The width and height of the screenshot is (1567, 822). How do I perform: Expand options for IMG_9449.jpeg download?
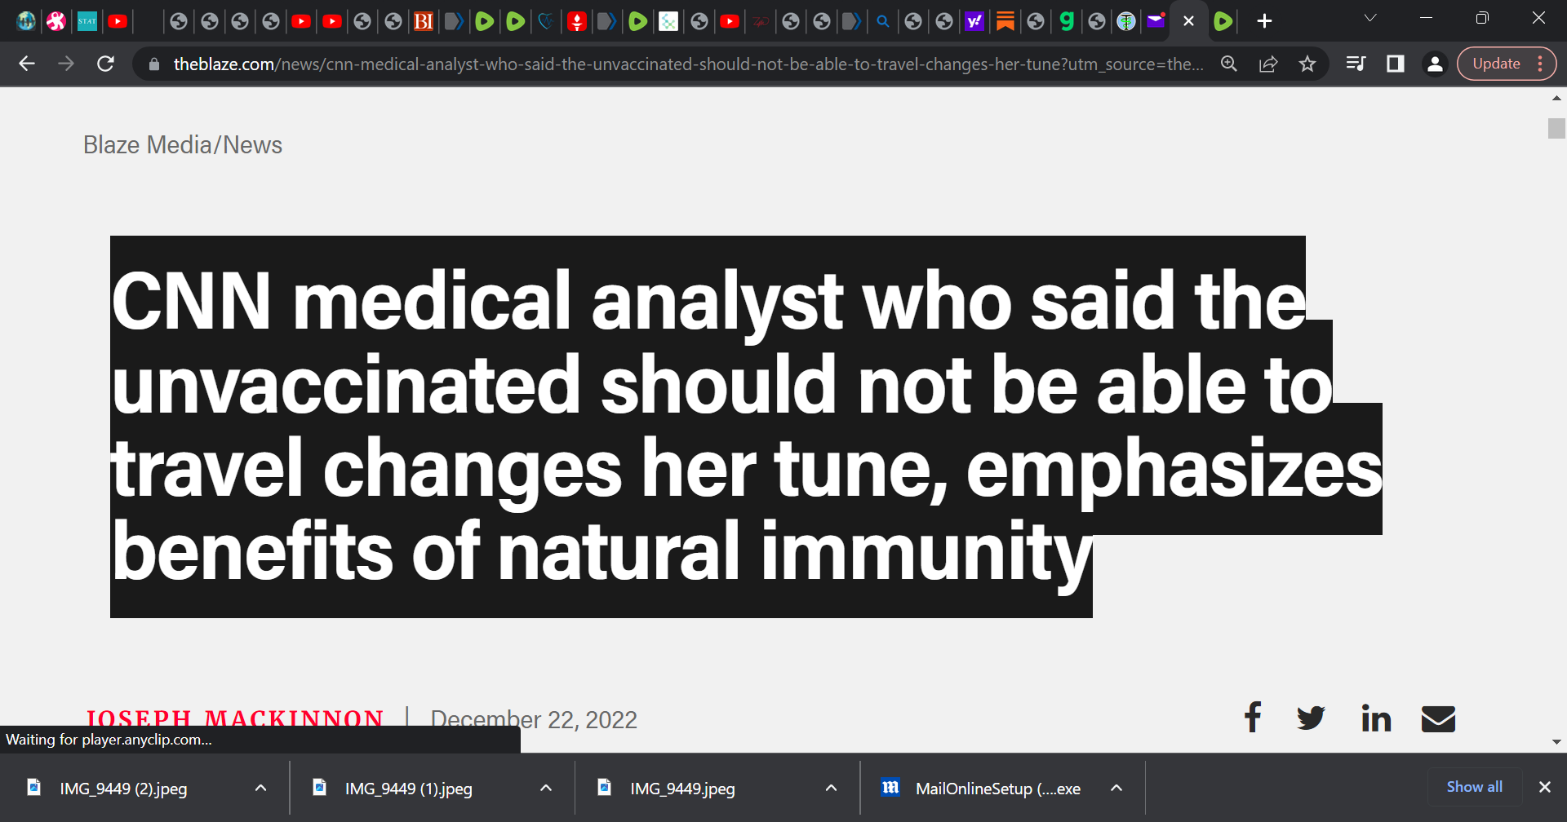[x=831, y=788]
